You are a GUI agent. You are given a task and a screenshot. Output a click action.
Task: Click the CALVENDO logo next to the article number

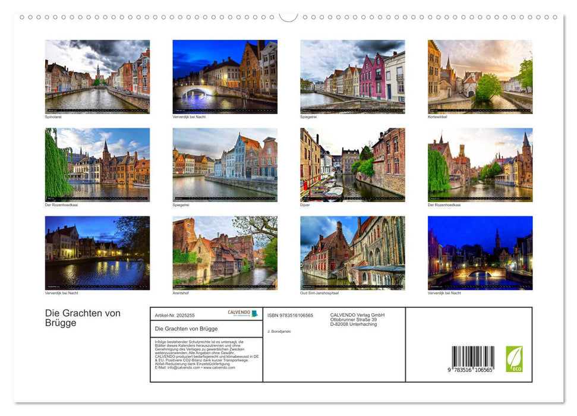coord(242,313)
